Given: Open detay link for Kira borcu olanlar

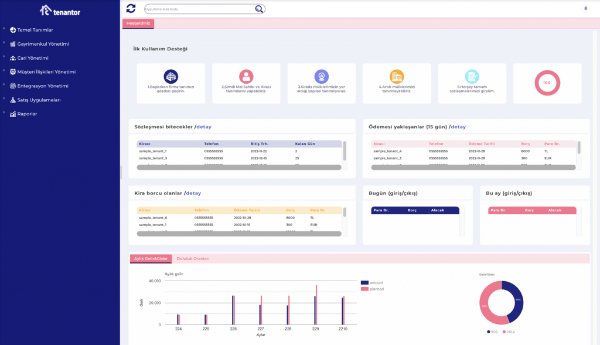Looking at the screenshot, I should [193, 193].
